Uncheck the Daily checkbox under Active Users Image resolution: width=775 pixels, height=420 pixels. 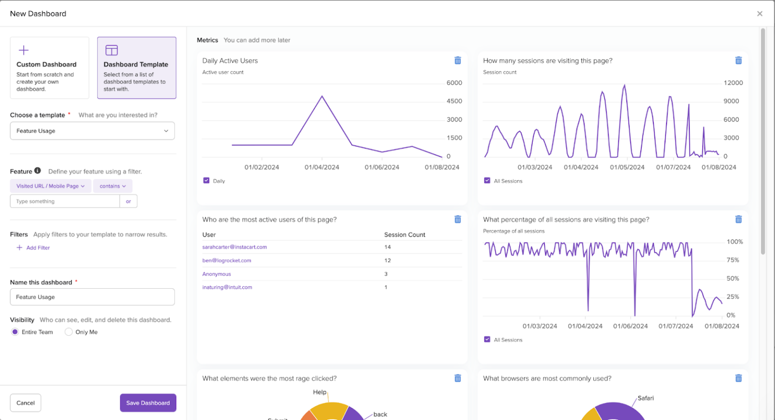tap(206, 180)
